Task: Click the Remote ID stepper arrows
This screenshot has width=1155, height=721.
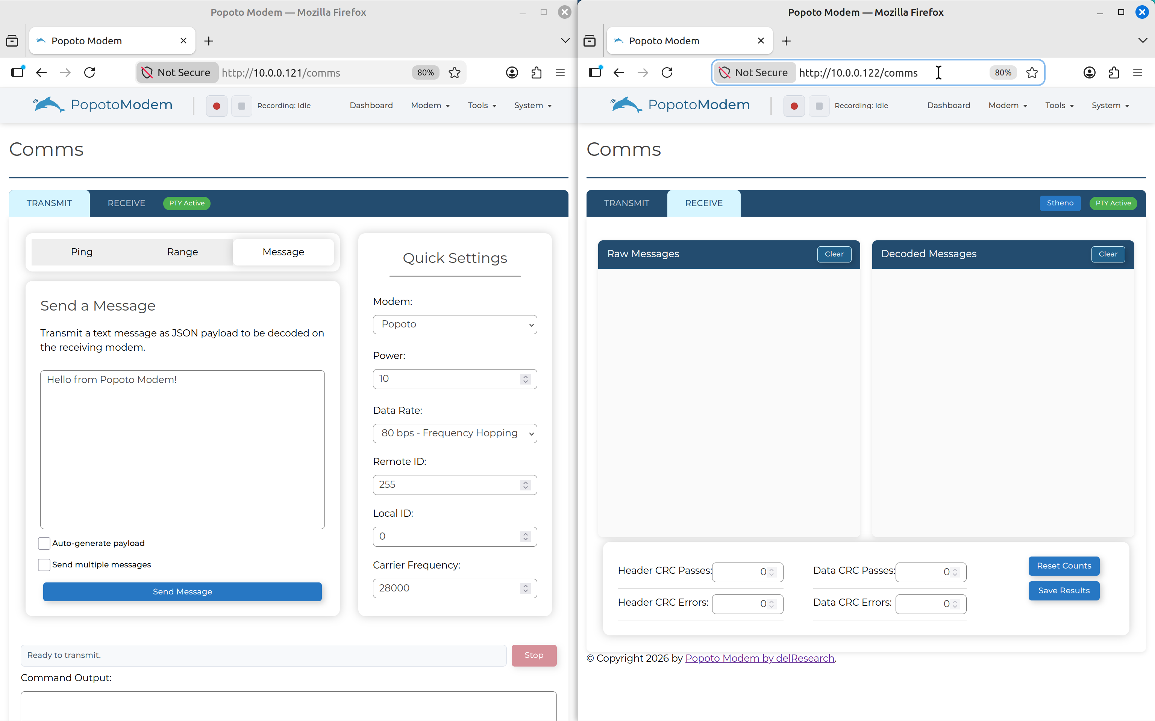Action: pyautogui.click(x=526, y=485)
